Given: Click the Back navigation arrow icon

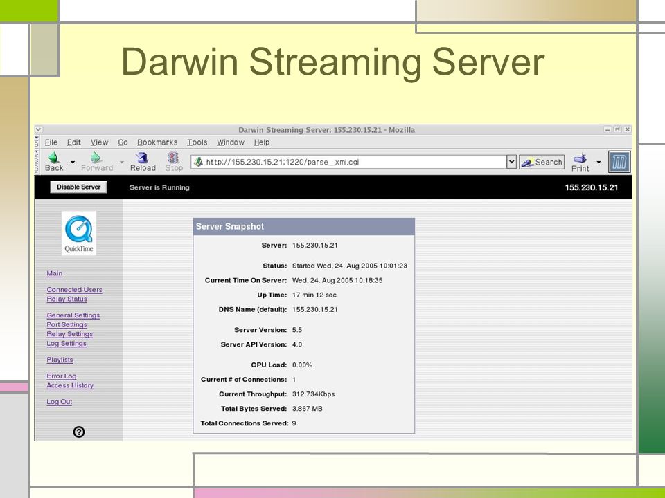Looking at the screenshot, I should (54, 158).
